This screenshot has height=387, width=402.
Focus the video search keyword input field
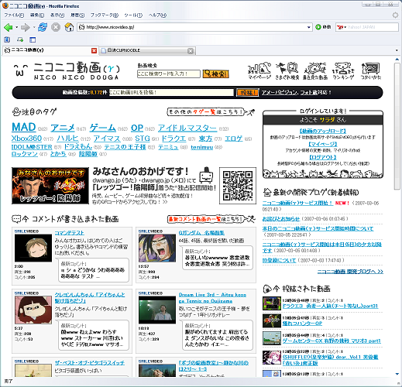169,74
